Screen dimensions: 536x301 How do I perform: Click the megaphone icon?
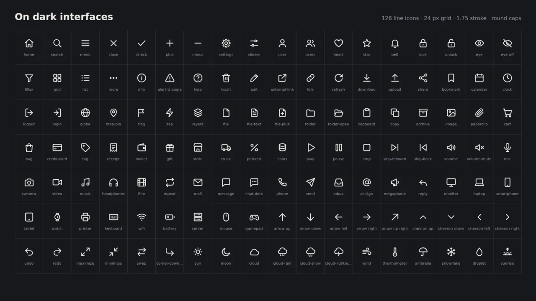point(395,182)
